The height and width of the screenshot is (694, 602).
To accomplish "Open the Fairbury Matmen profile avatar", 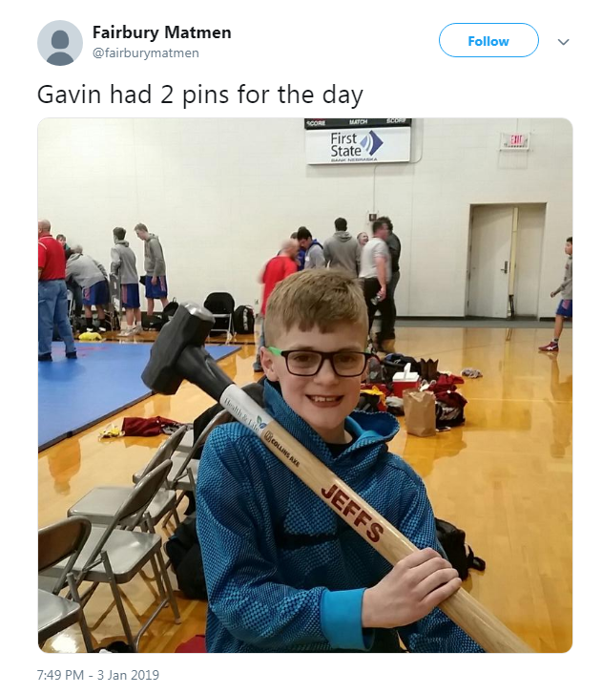I will 60,43.
